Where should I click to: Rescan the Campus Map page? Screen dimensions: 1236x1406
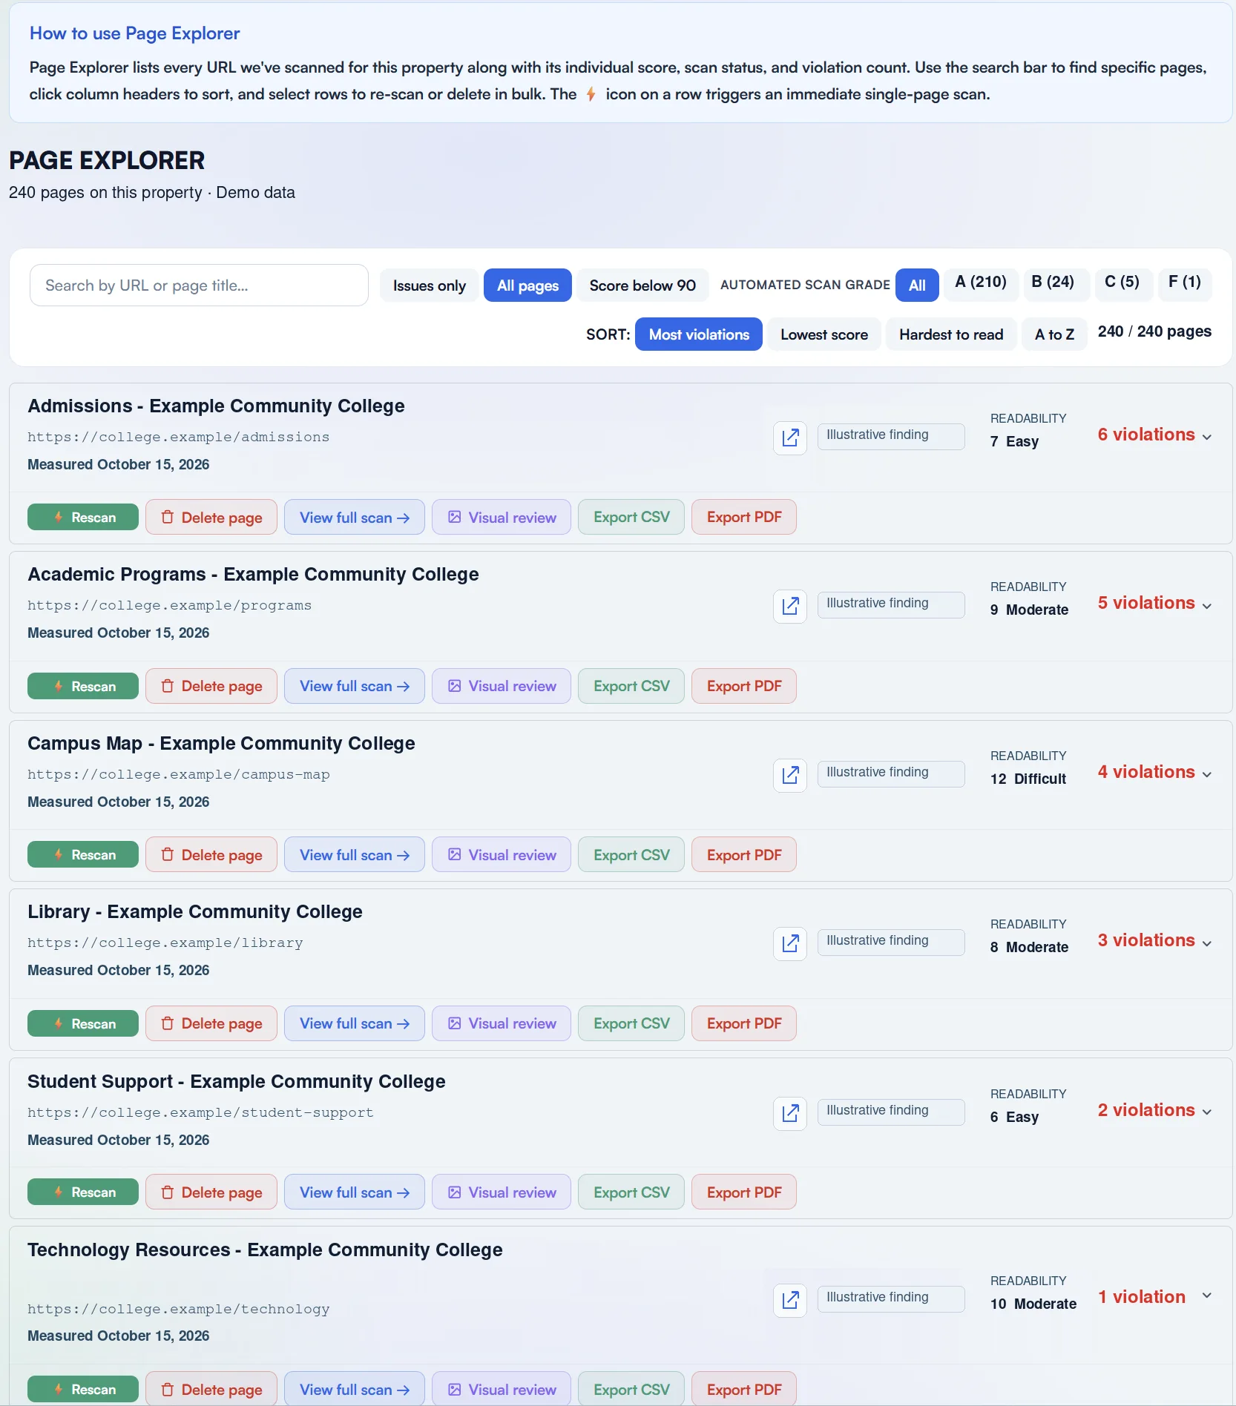[83, 854]
